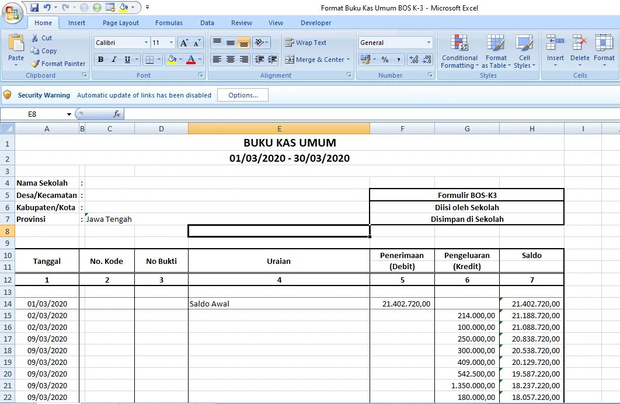This screenshot has width=620, height=404.
Task: Toggle Underline formatting
Action: [127, 60]
